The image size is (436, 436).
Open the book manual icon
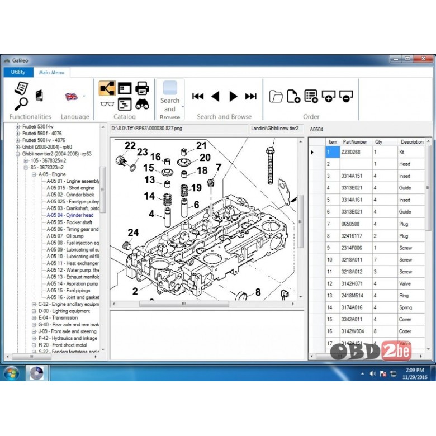tap(39, 96)
